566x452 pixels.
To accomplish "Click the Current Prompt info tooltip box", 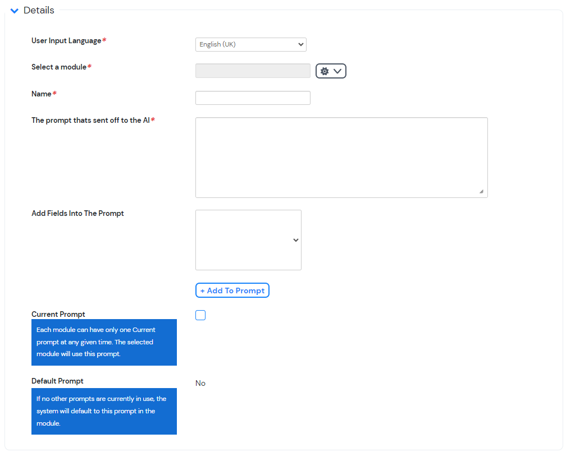I will point(104,342).
